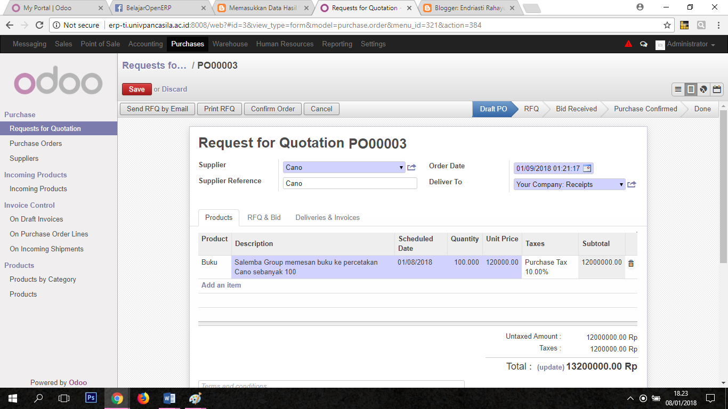The image size is (728, 409).
Task: Click the magnifier extension icon
Action: pos(701,25)
